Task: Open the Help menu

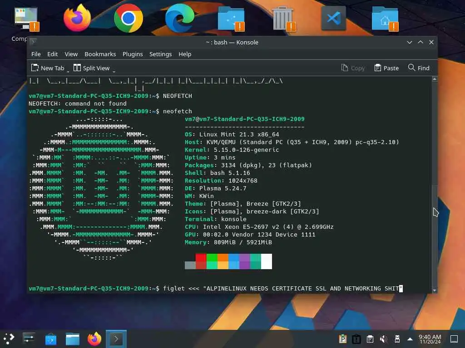Action: click(185, 54)
